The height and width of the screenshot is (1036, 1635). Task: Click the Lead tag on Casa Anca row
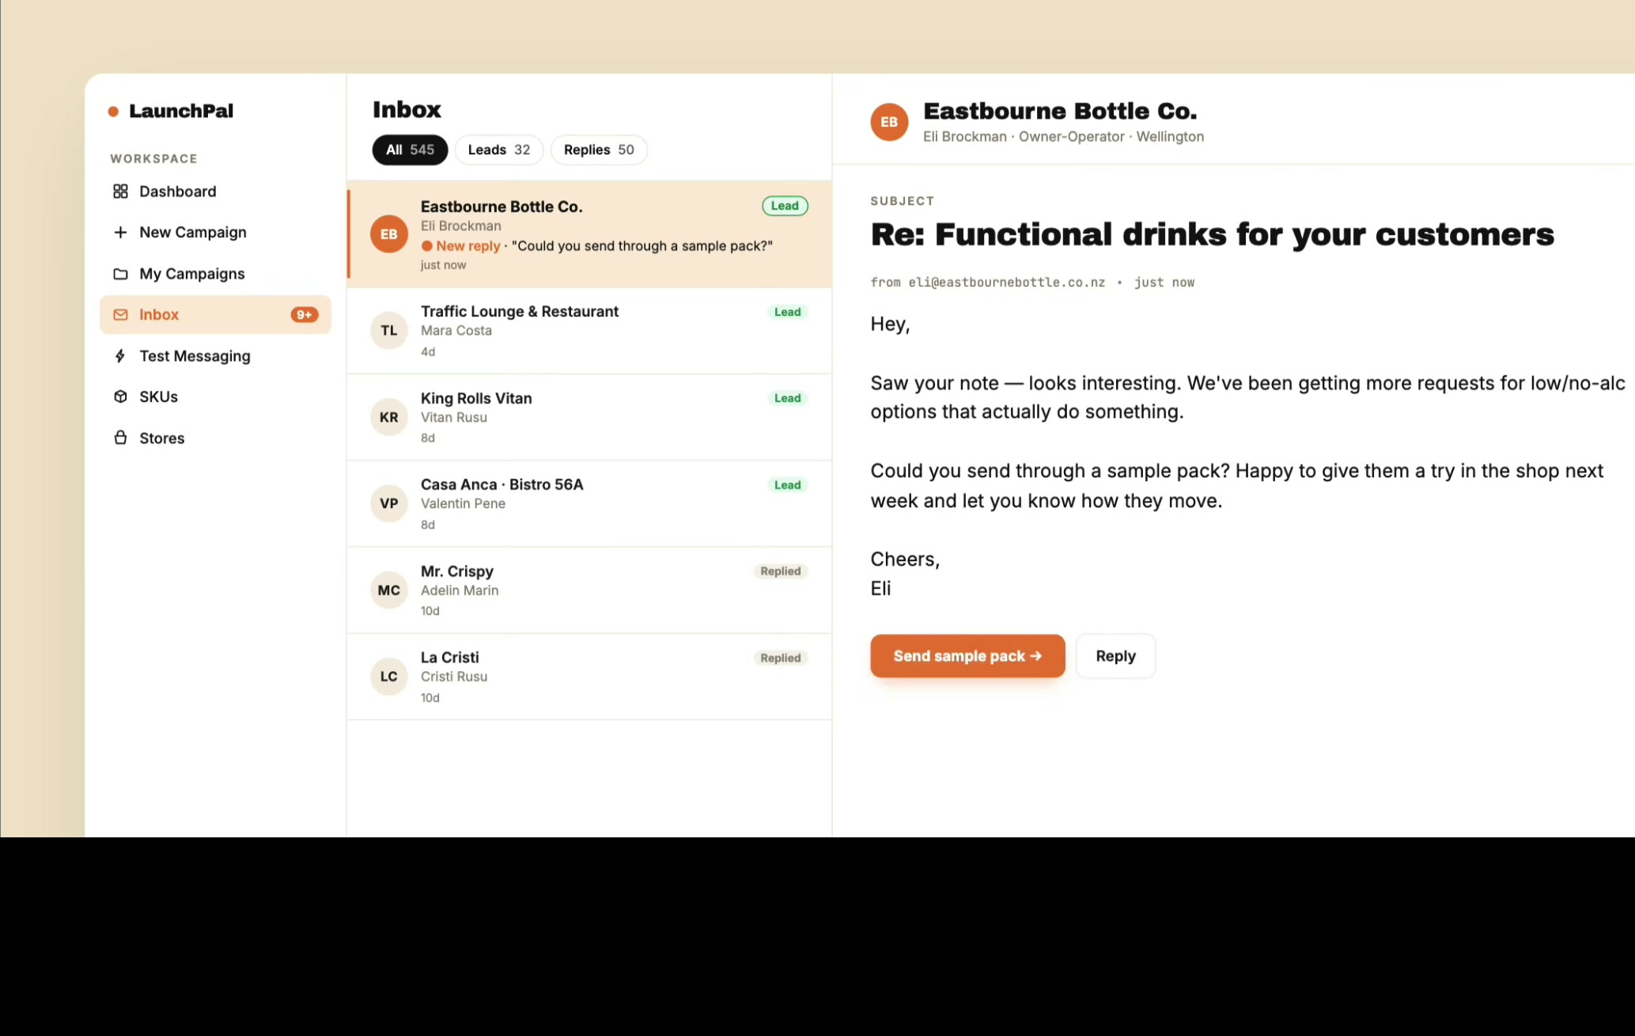[x=787, y=485]
